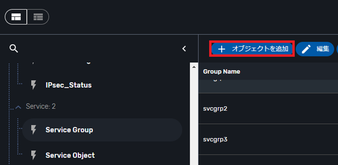Switch to the card layout view
The height and width of the screenshot is (165, 338).
point(16,17)
